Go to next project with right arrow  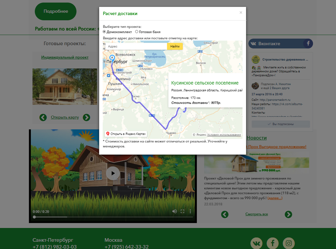[x=87, y=117]
